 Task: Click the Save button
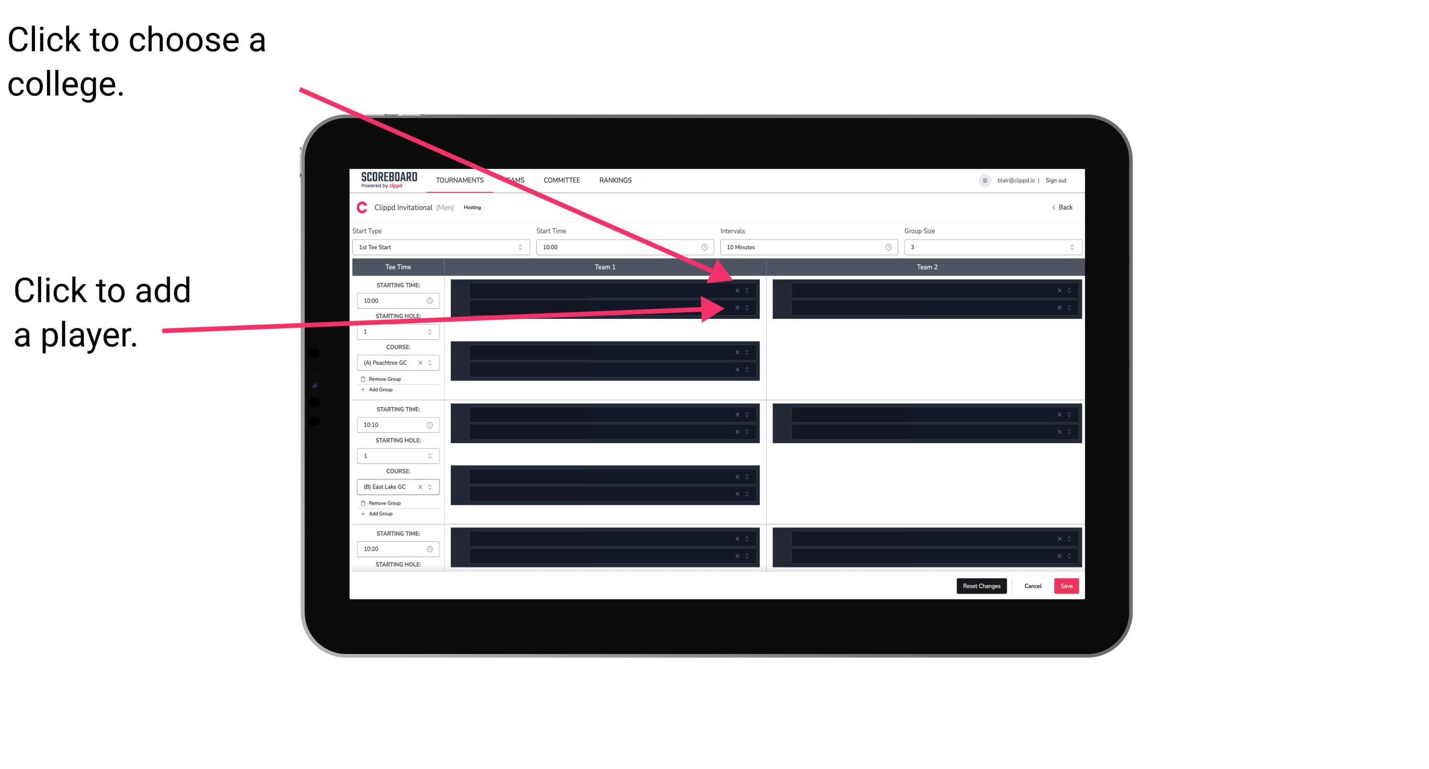(1067, 585)
